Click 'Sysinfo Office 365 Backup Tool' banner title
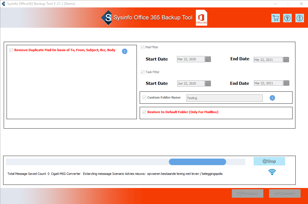The width and height of the screenshot is (308, 204). (x=153, y=18)
